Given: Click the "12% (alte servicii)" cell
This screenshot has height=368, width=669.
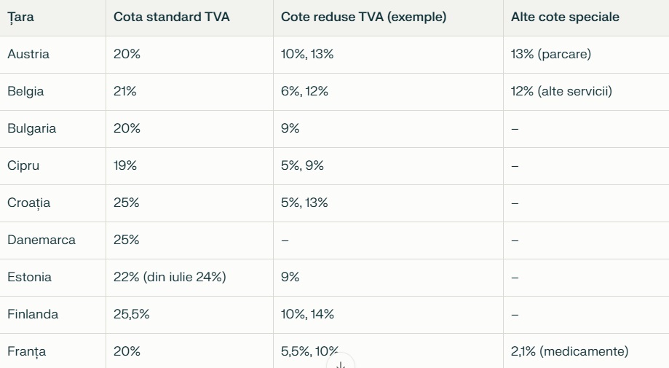Looking at the screenshot, I should pos(561,92).
